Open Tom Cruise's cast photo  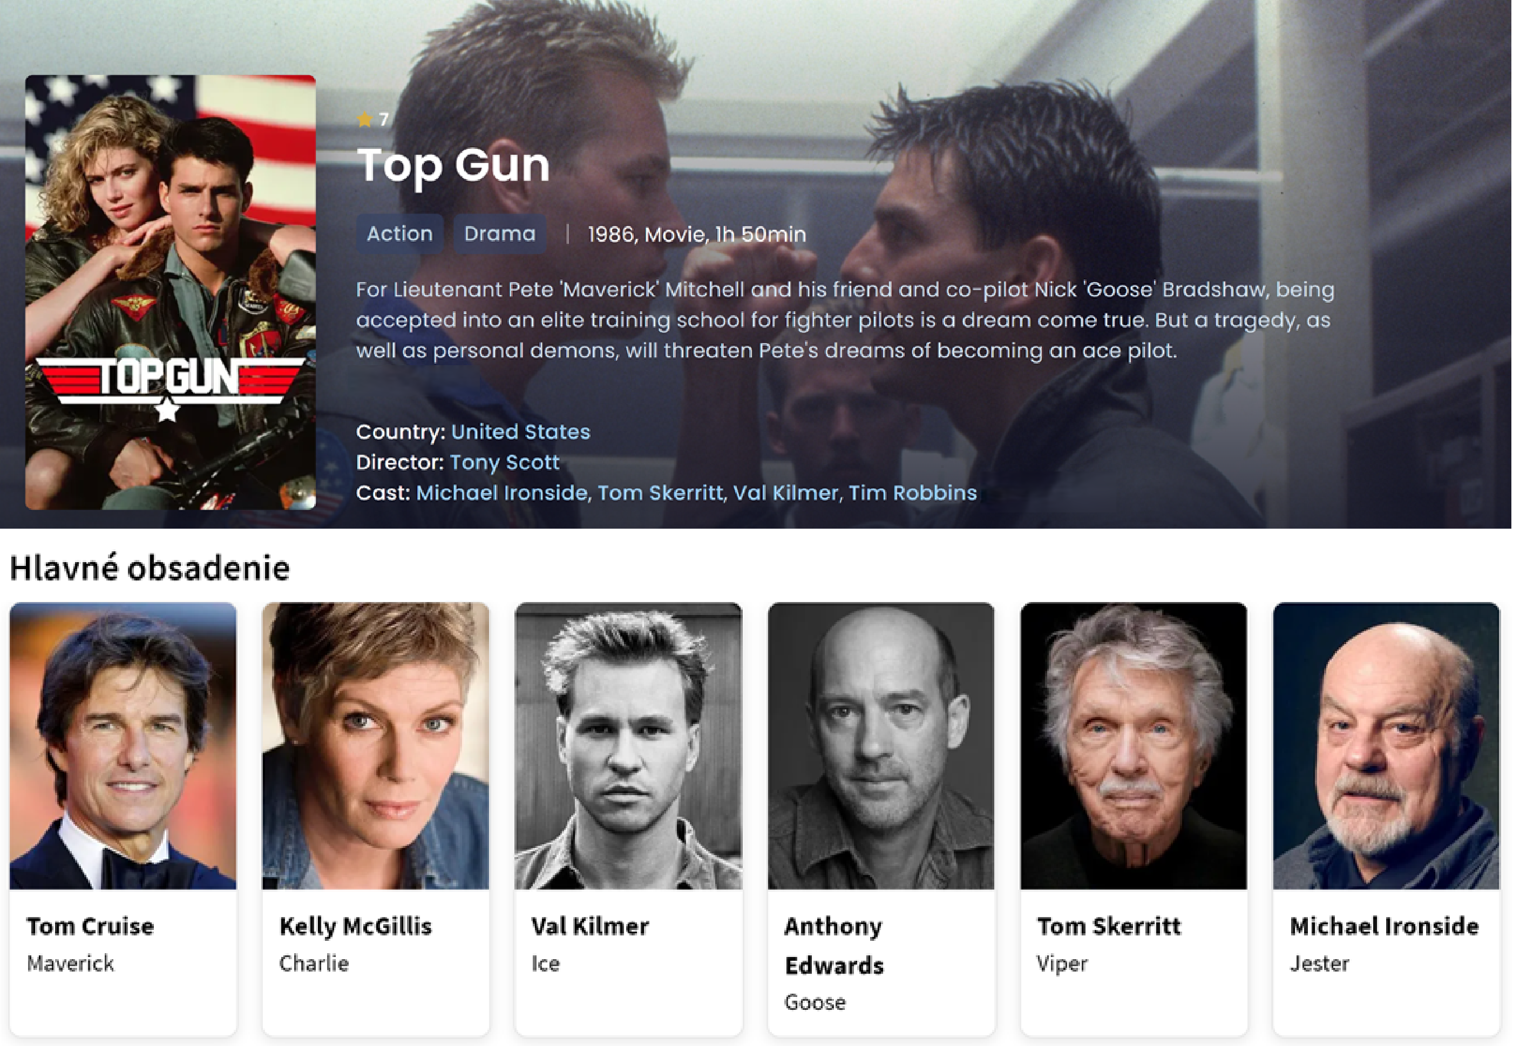[x=123, y=746]
